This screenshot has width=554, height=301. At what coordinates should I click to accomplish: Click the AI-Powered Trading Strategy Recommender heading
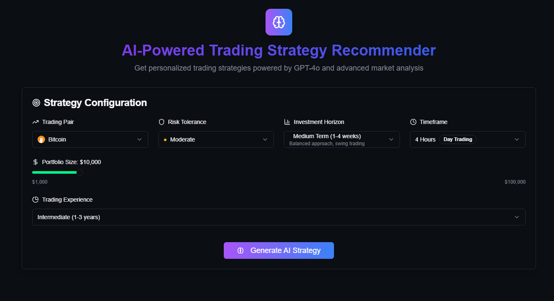coord(279,50)
